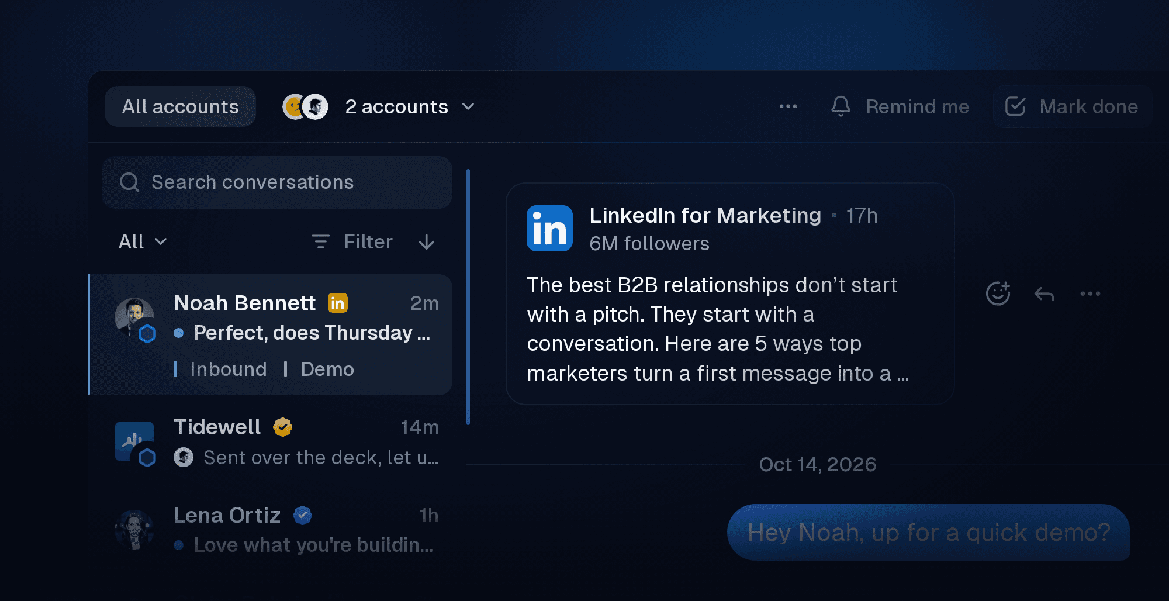The height and width of the screenshot is (601, 1169).
Task: Click the Tidewell company logo
Action: click(134, 441)
